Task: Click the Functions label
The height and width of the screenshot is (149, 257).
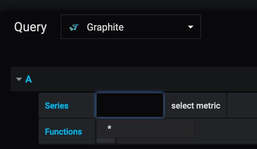Action: pyautogui.click(x=64, y=131)
